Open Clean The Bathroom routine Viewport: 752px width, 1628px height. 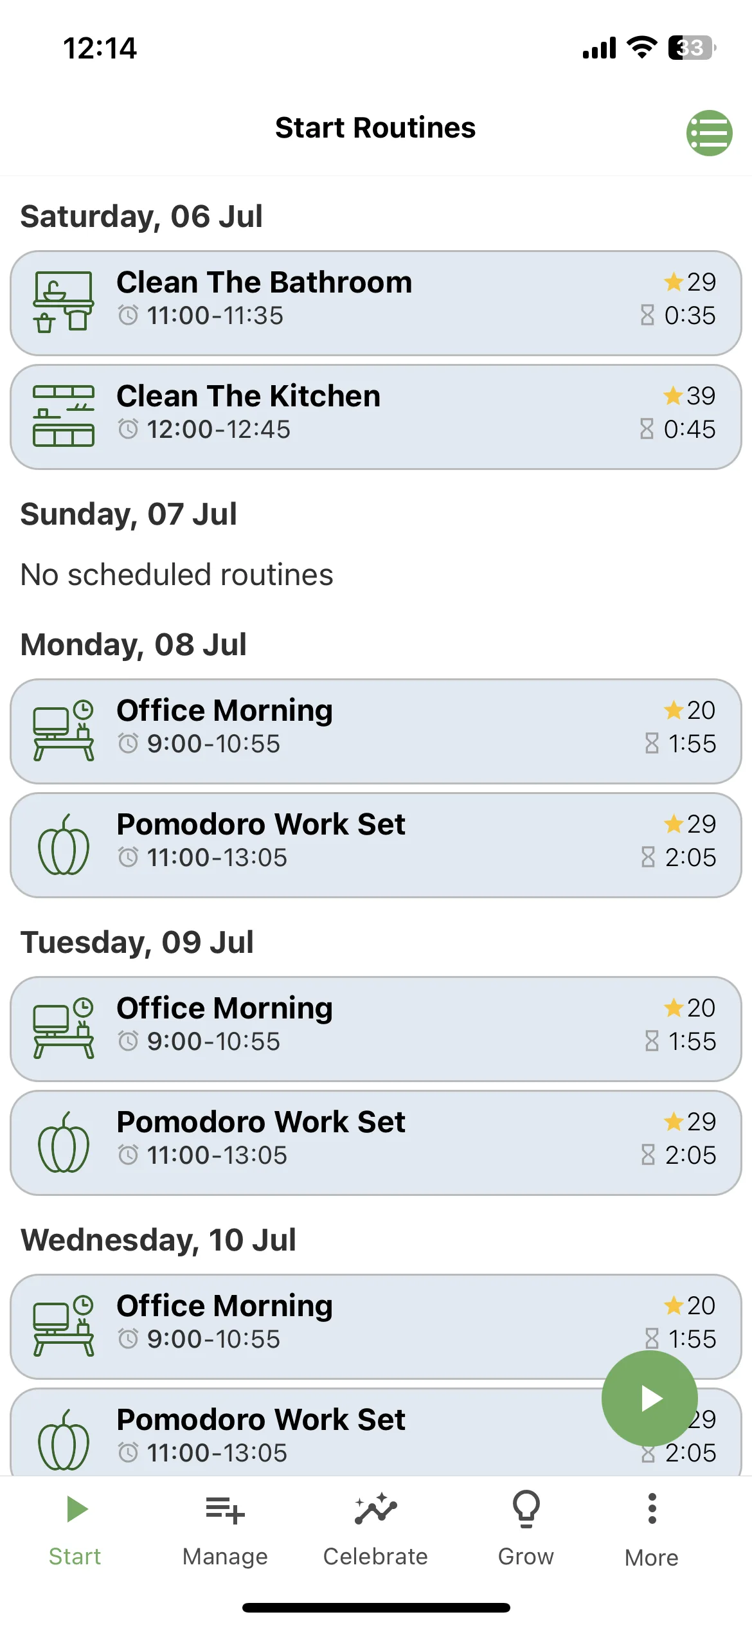376,303
